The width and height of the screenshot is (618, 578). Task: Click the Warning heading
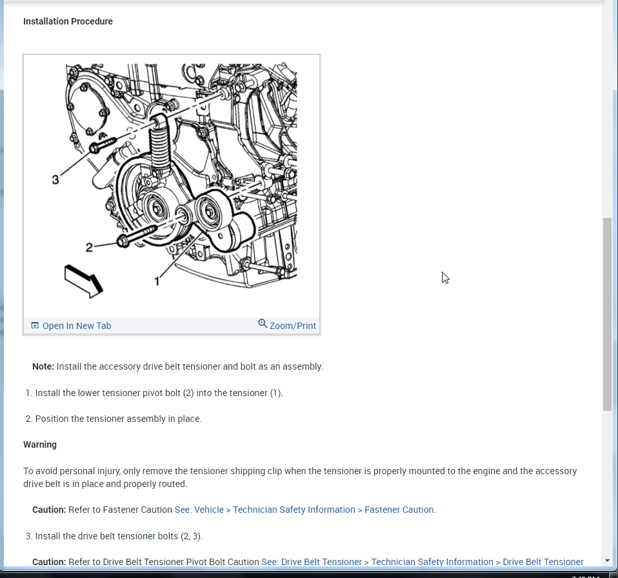click(40, 444)
